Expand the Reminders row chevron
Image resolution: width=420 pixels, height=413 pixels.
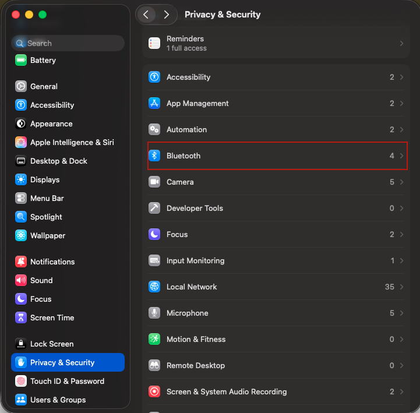tap(401, 43)
